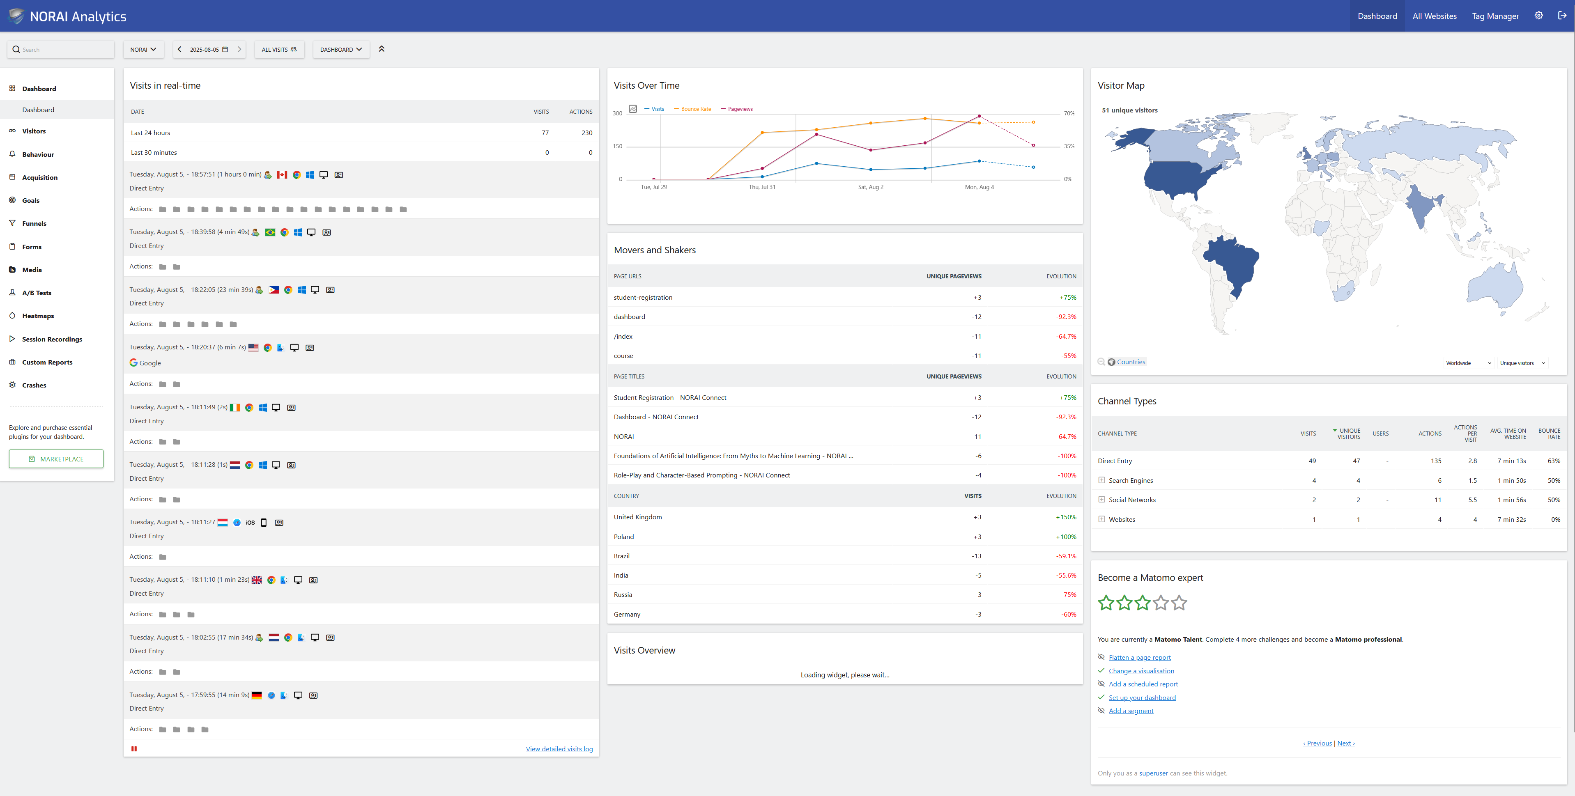Click the chart metrics picker icon
The image size is (1575, 796).
click(633, 109)
